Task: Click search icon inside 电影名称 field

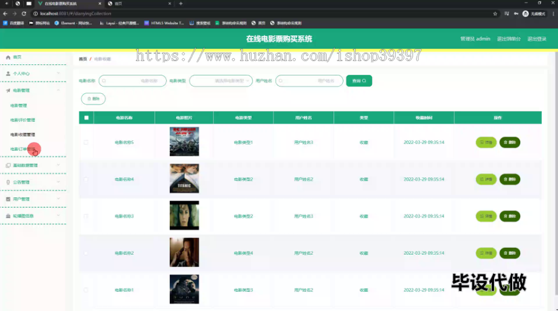Action: point(104,81)
